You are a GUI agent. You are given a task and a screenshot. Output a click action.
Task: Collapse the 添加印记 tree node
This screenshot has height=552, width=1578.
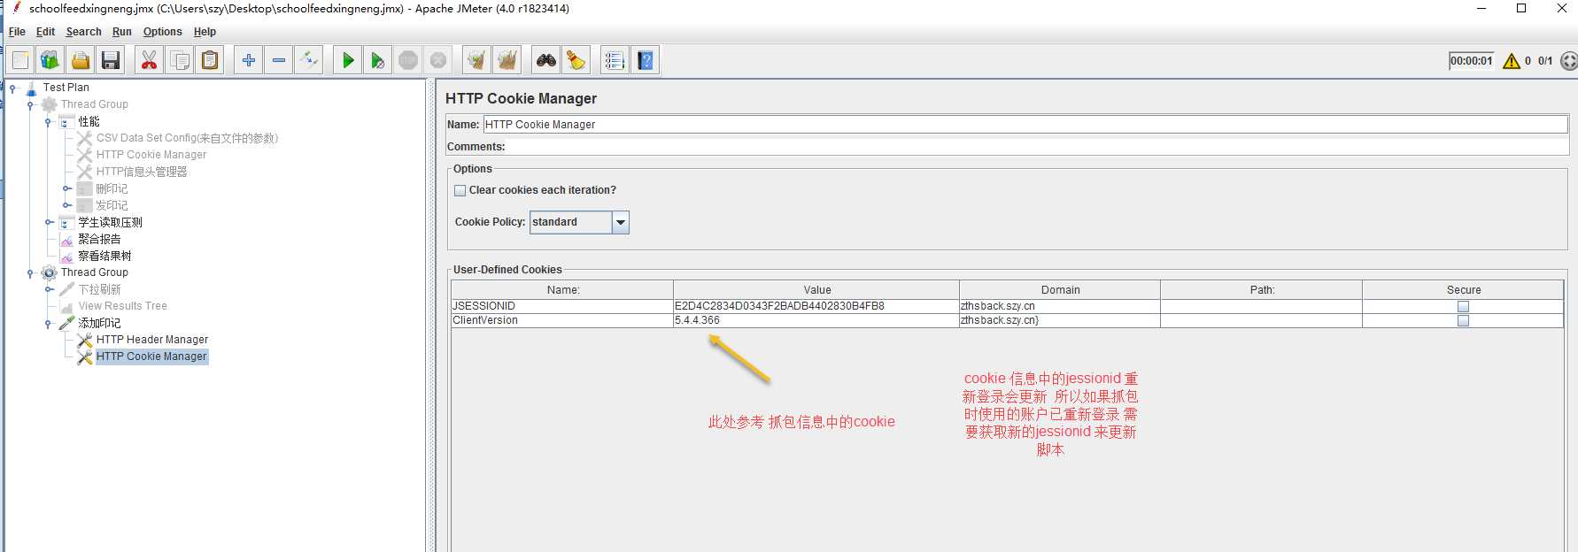[48, 323]
